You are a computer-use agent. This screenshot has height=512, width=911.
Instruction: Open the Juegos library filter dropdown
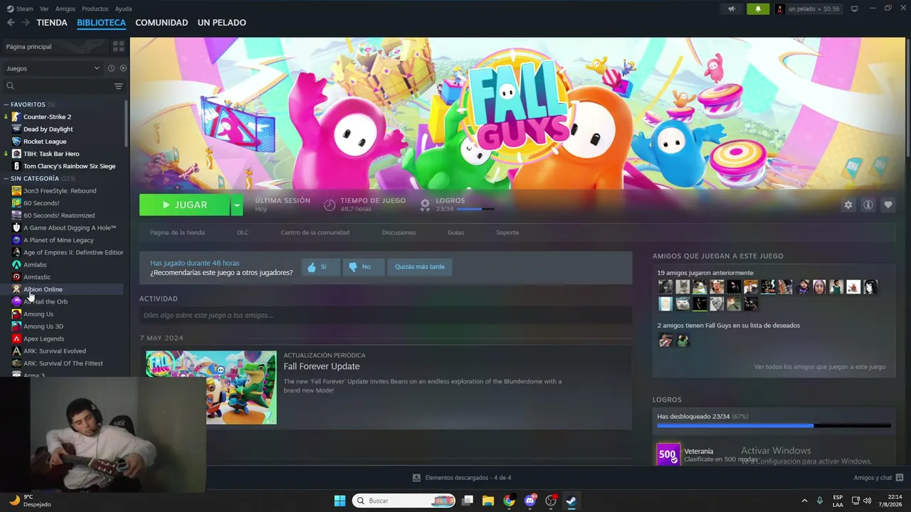[x=53, y=68]
